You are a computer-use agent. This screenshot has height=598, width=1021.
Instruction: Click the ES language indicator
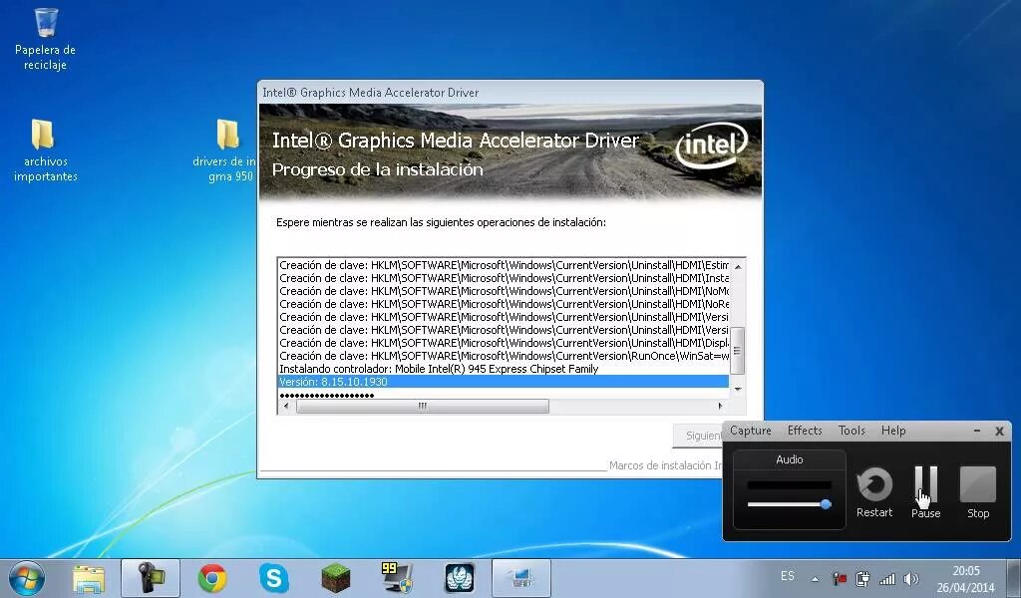(788, 576)
